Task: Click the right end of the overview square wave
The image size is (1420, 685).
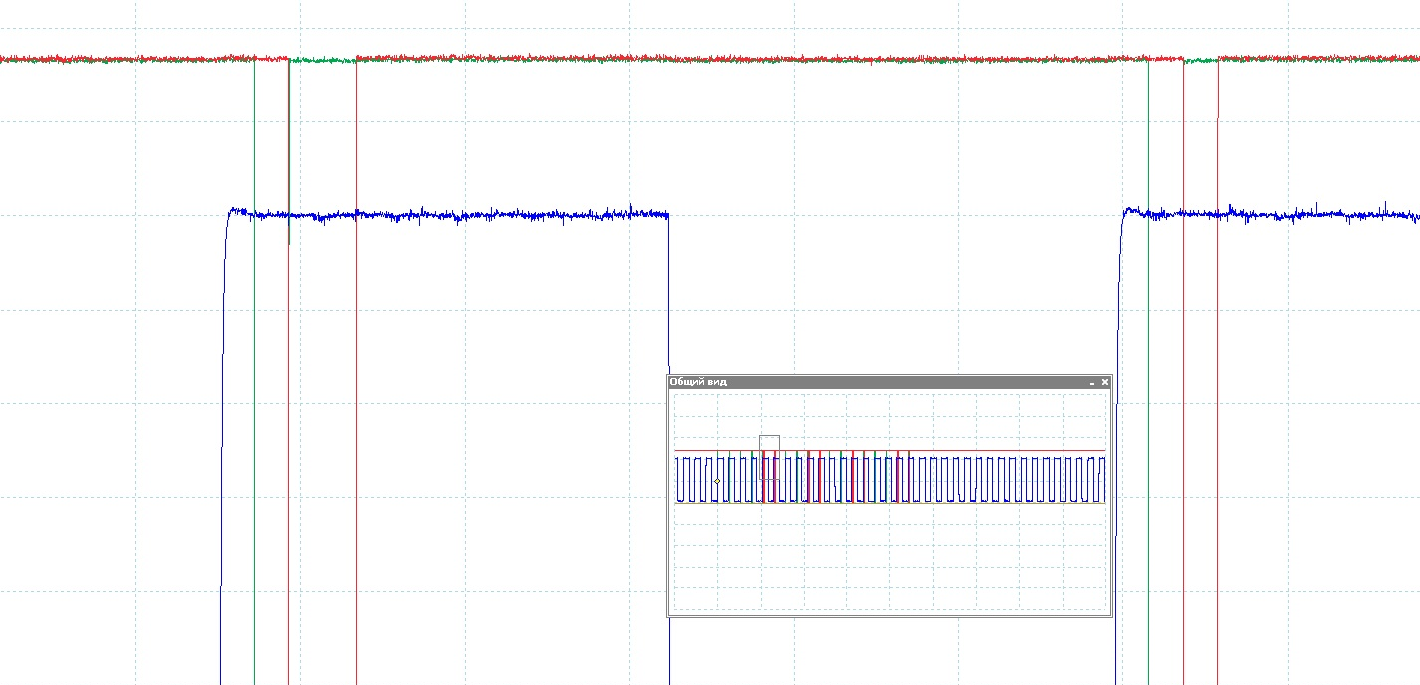Action: [x=1102, y=478]
